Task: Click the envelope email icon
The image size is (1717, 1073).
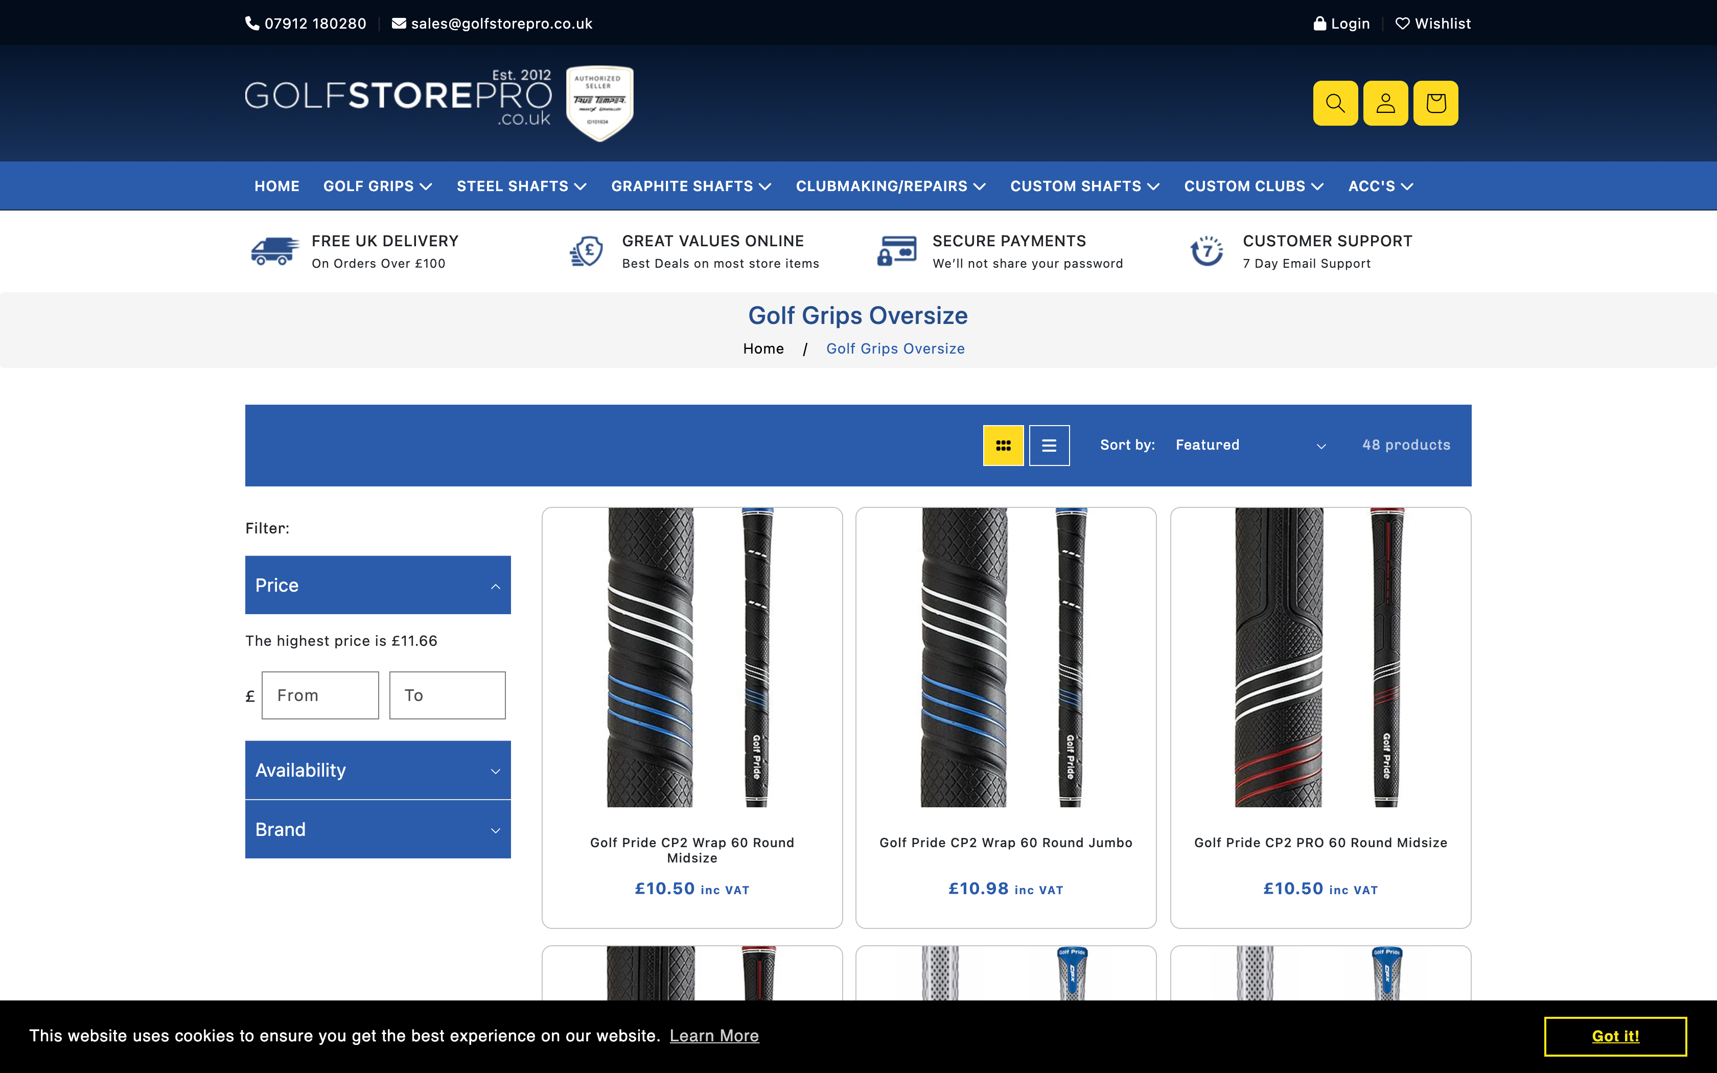Action: 399,24
